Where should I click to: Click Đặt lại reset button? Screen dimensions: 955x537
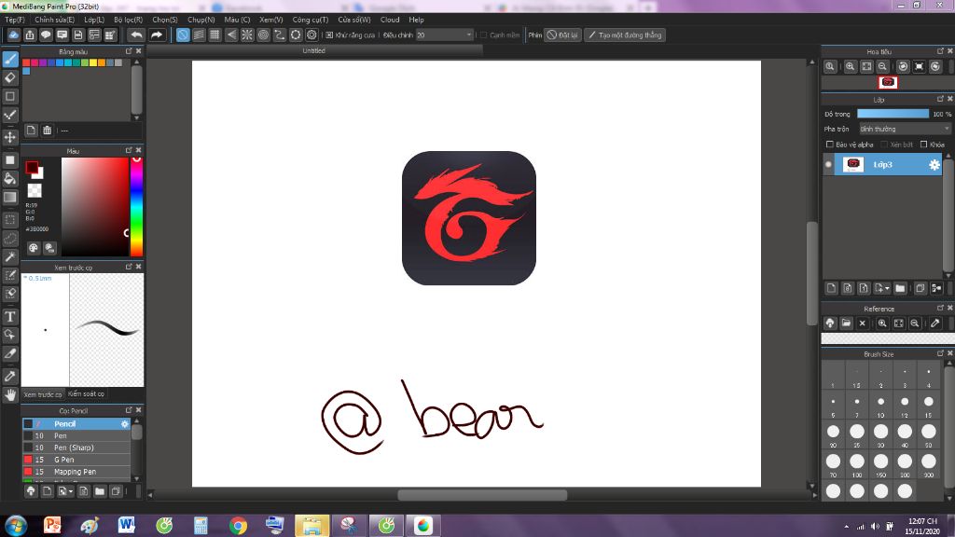click(562, 35)
